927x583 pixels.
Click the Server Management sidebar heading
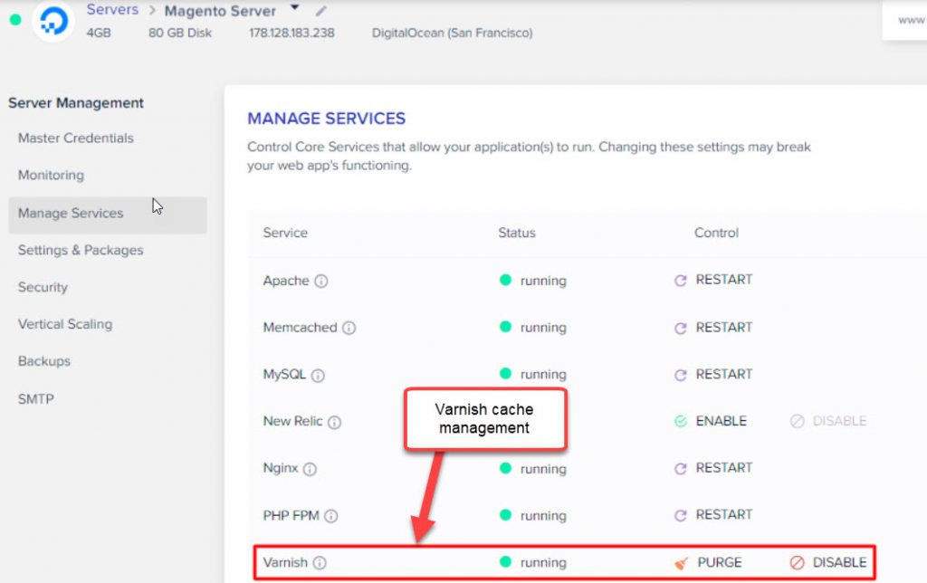click(76, 103)
